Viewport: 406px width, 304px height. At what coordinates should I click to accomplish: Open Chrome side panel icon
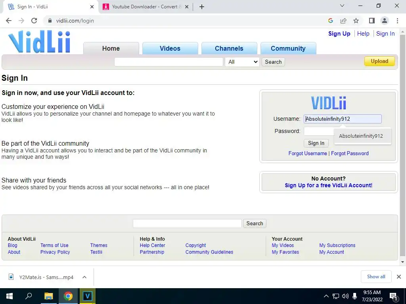tap(372, 21)
